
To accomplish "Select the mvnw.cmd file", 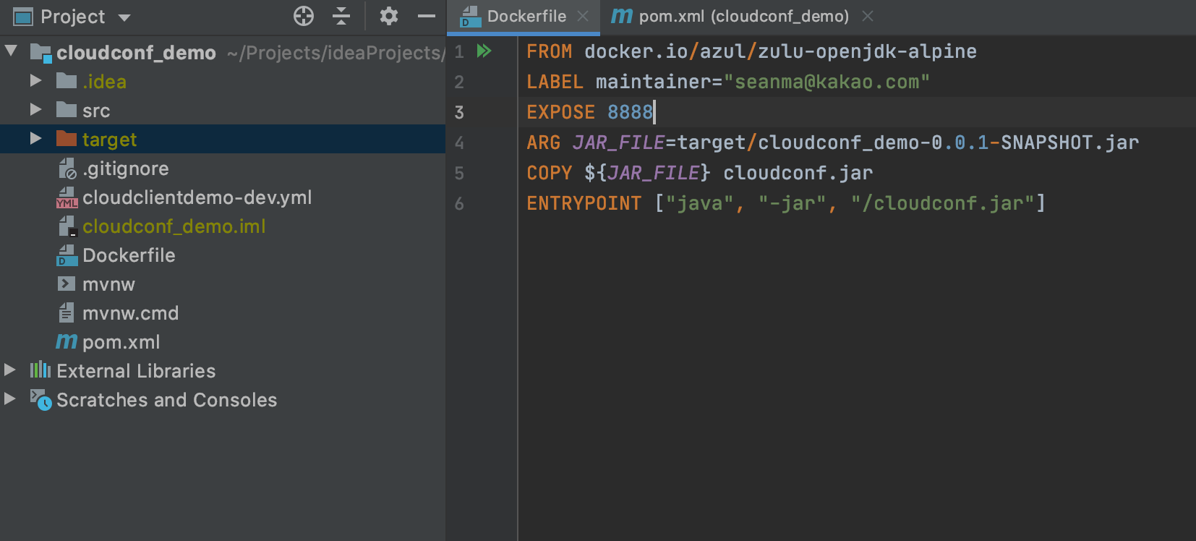I will [223, 312].
